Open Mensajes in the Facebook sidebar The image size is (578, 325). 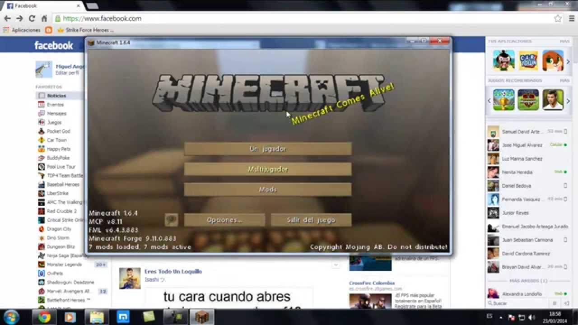(56, 113)
